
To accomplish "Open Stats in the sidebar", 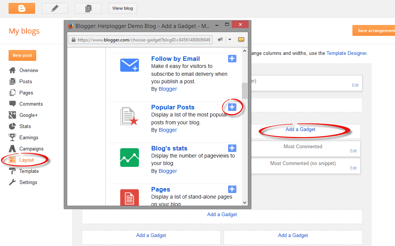I will [x=25, y=127].
